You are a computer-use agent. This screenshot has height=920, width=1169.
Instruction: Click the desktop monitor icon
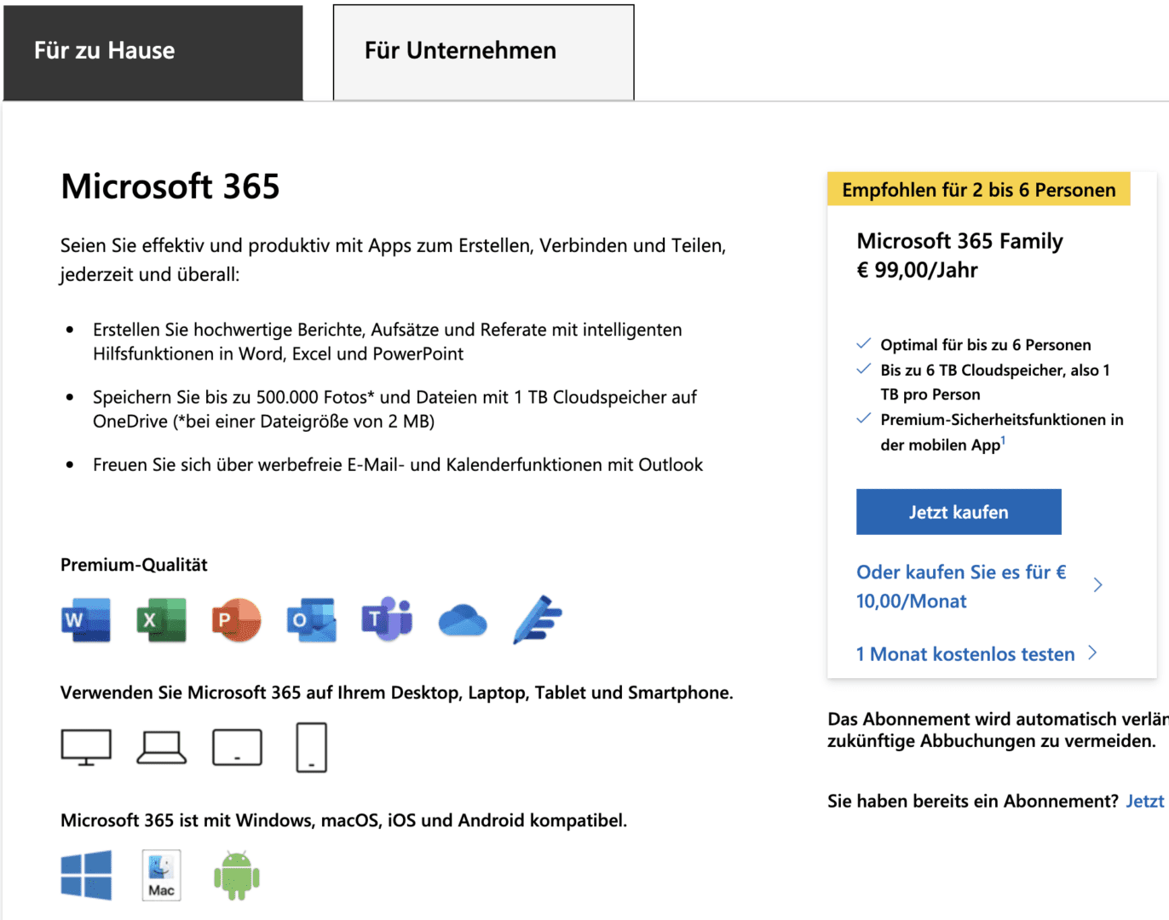point(86,747)
